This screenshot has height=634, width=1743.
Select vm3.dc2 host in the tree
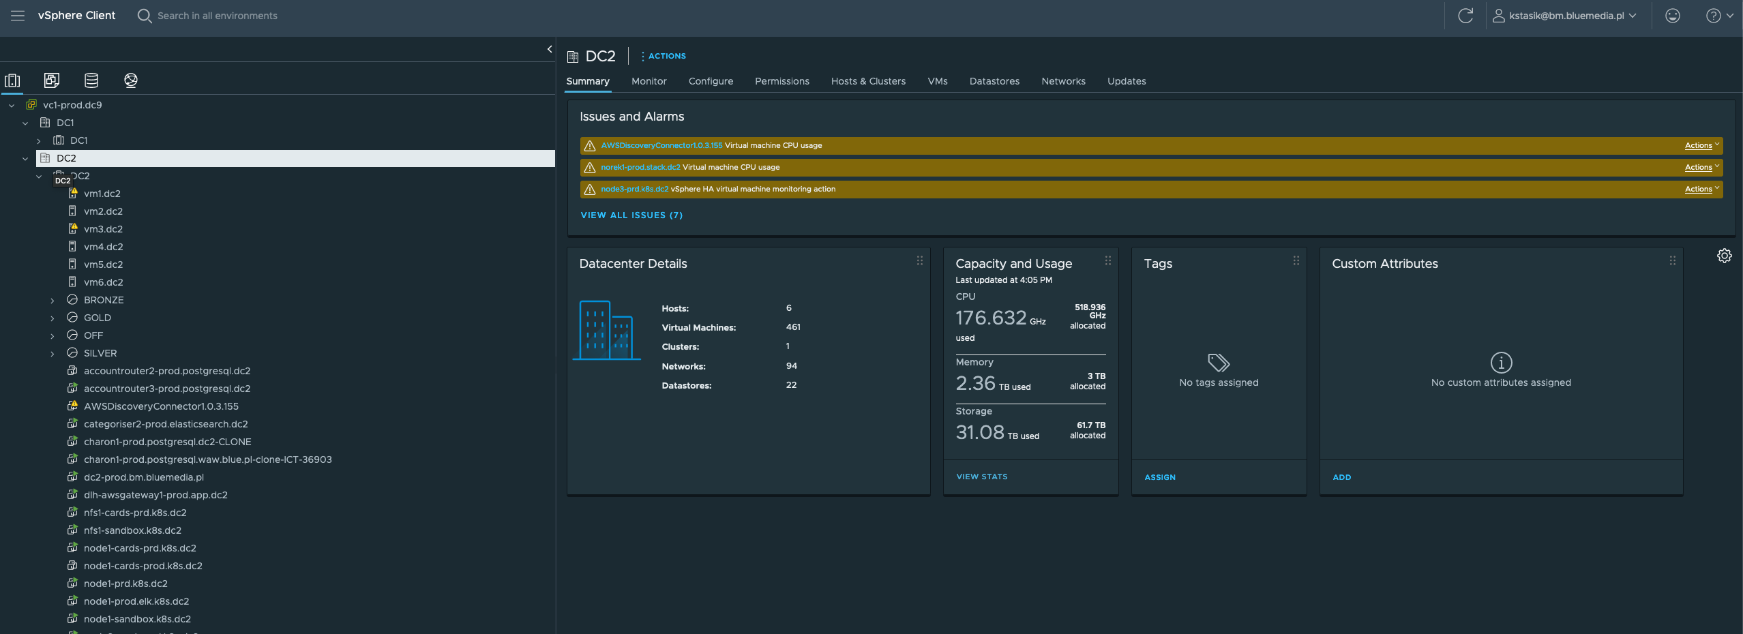tap(103, 229)
